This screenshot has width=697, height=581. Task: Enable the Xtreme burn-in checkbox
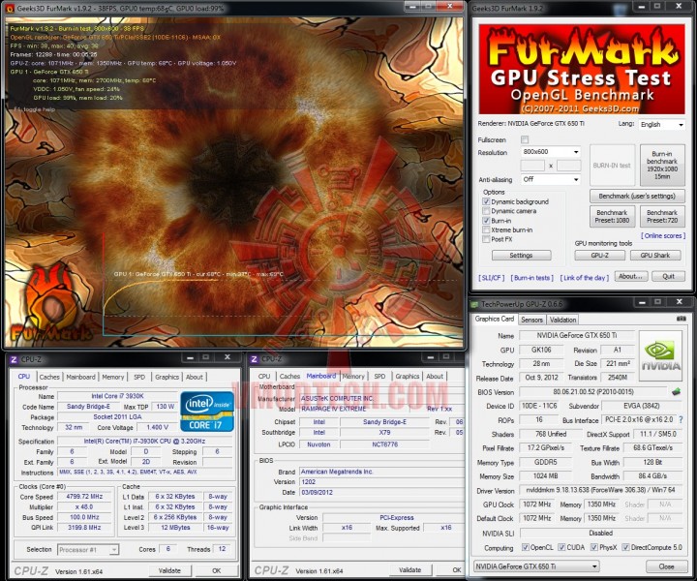486,229
